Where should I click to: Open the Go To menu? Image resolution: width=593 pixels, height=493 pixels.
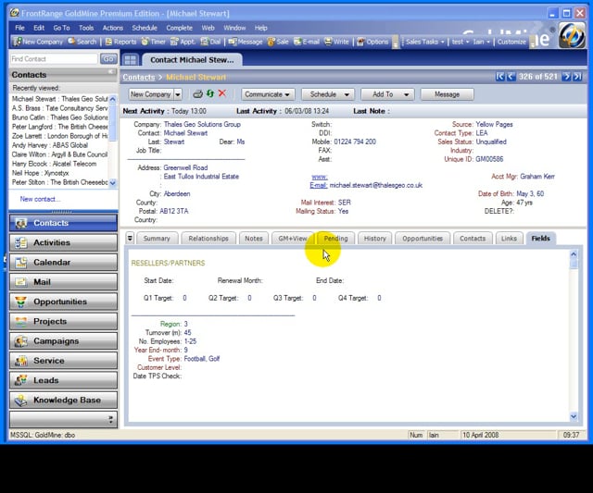click(61, 28)
